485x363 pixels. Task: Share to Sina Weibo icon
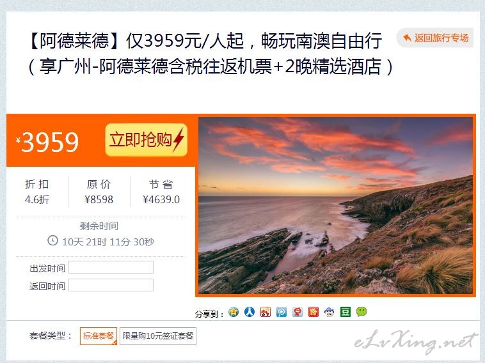266,312
